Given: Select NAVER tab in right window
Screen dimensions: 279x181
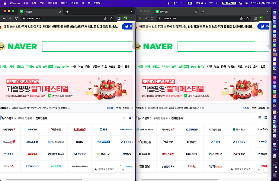Looking at the screenshot, I should [x=176, y=12].
